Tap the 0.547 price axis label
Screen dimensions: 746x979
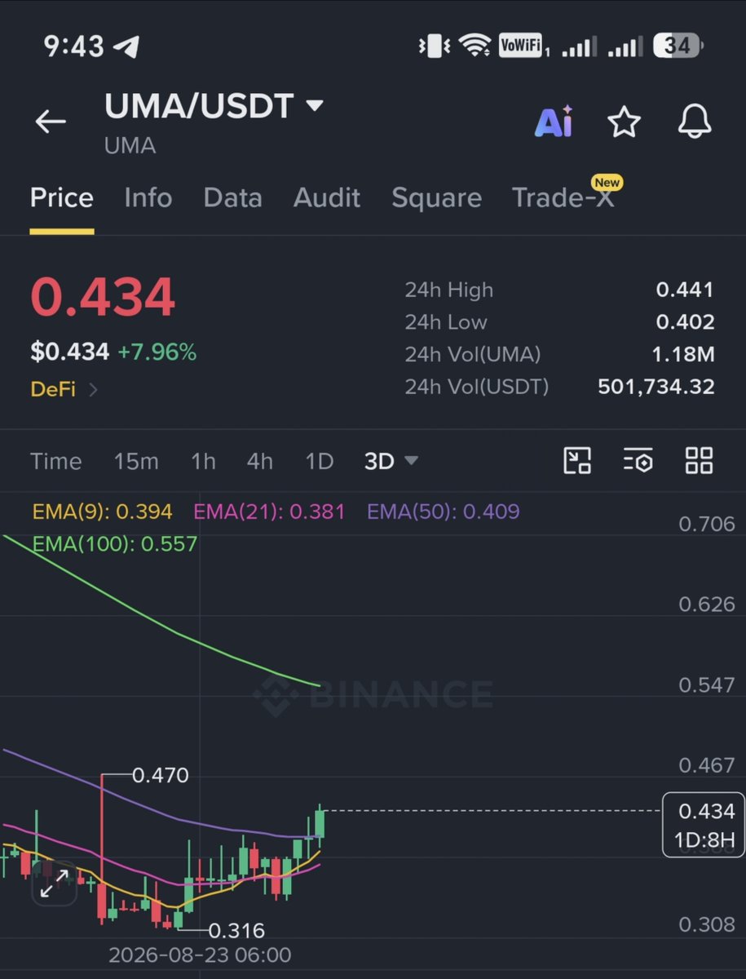pos(707,684)
